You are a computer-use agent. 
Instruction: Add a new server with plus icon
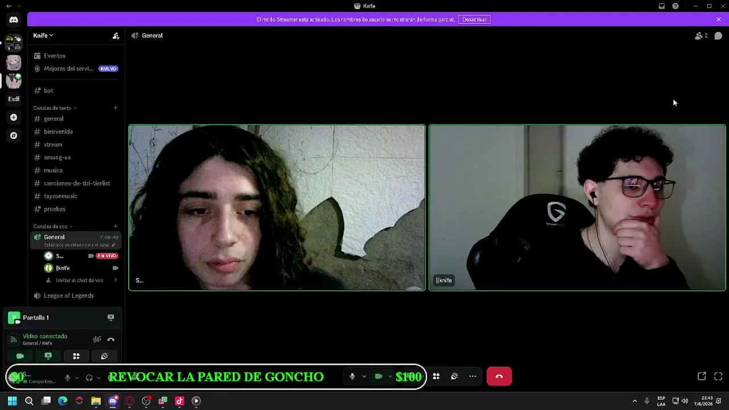click(x=14, y=117)
